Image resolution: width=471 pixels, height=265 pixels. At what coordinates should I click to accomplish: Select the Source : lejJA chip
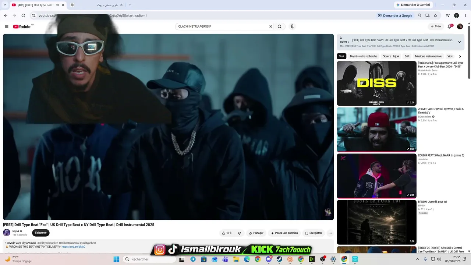pyautogui.click(x=391, y=56)
